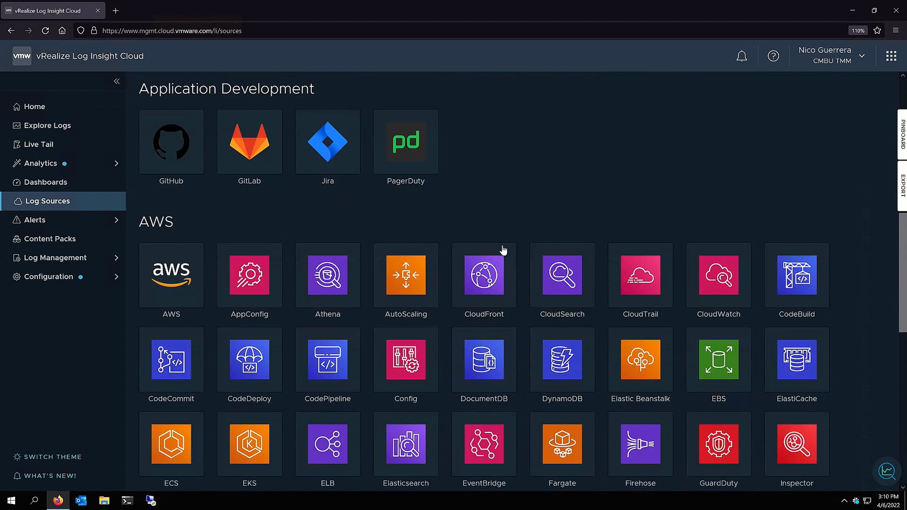The image size is (907, 510).
Task: Expand the Analytics menu chevron
Action: pyautogui.click(x=116, y=163)
